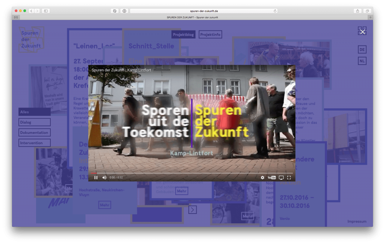Select the Alles filter
The image size is (385, 244).
[35, 112]
